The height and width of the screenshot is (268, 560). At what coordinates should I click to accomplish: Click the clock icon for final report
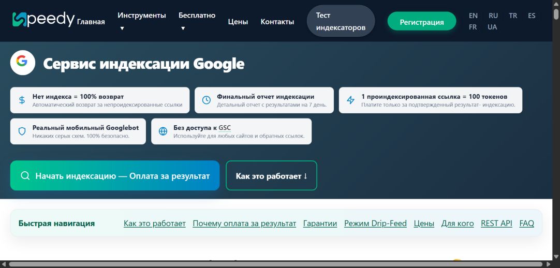[x=206, y=100]
